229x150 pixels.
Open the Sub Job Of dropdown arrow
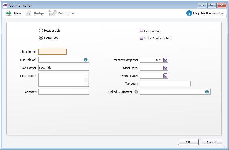click(x=86, y=60)
